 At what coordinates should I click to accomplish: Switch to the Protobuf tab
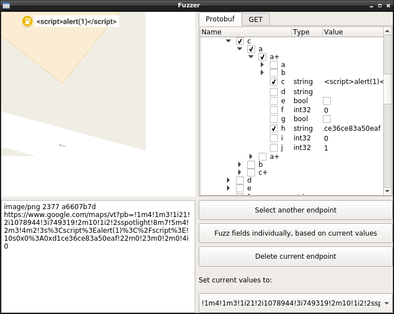coord(220,19)
